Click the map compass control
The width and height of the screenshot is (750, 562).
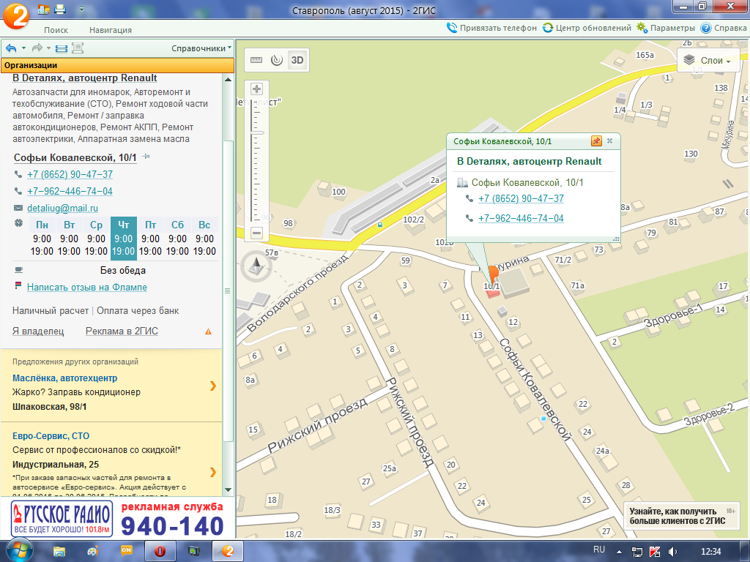[257, 266]
